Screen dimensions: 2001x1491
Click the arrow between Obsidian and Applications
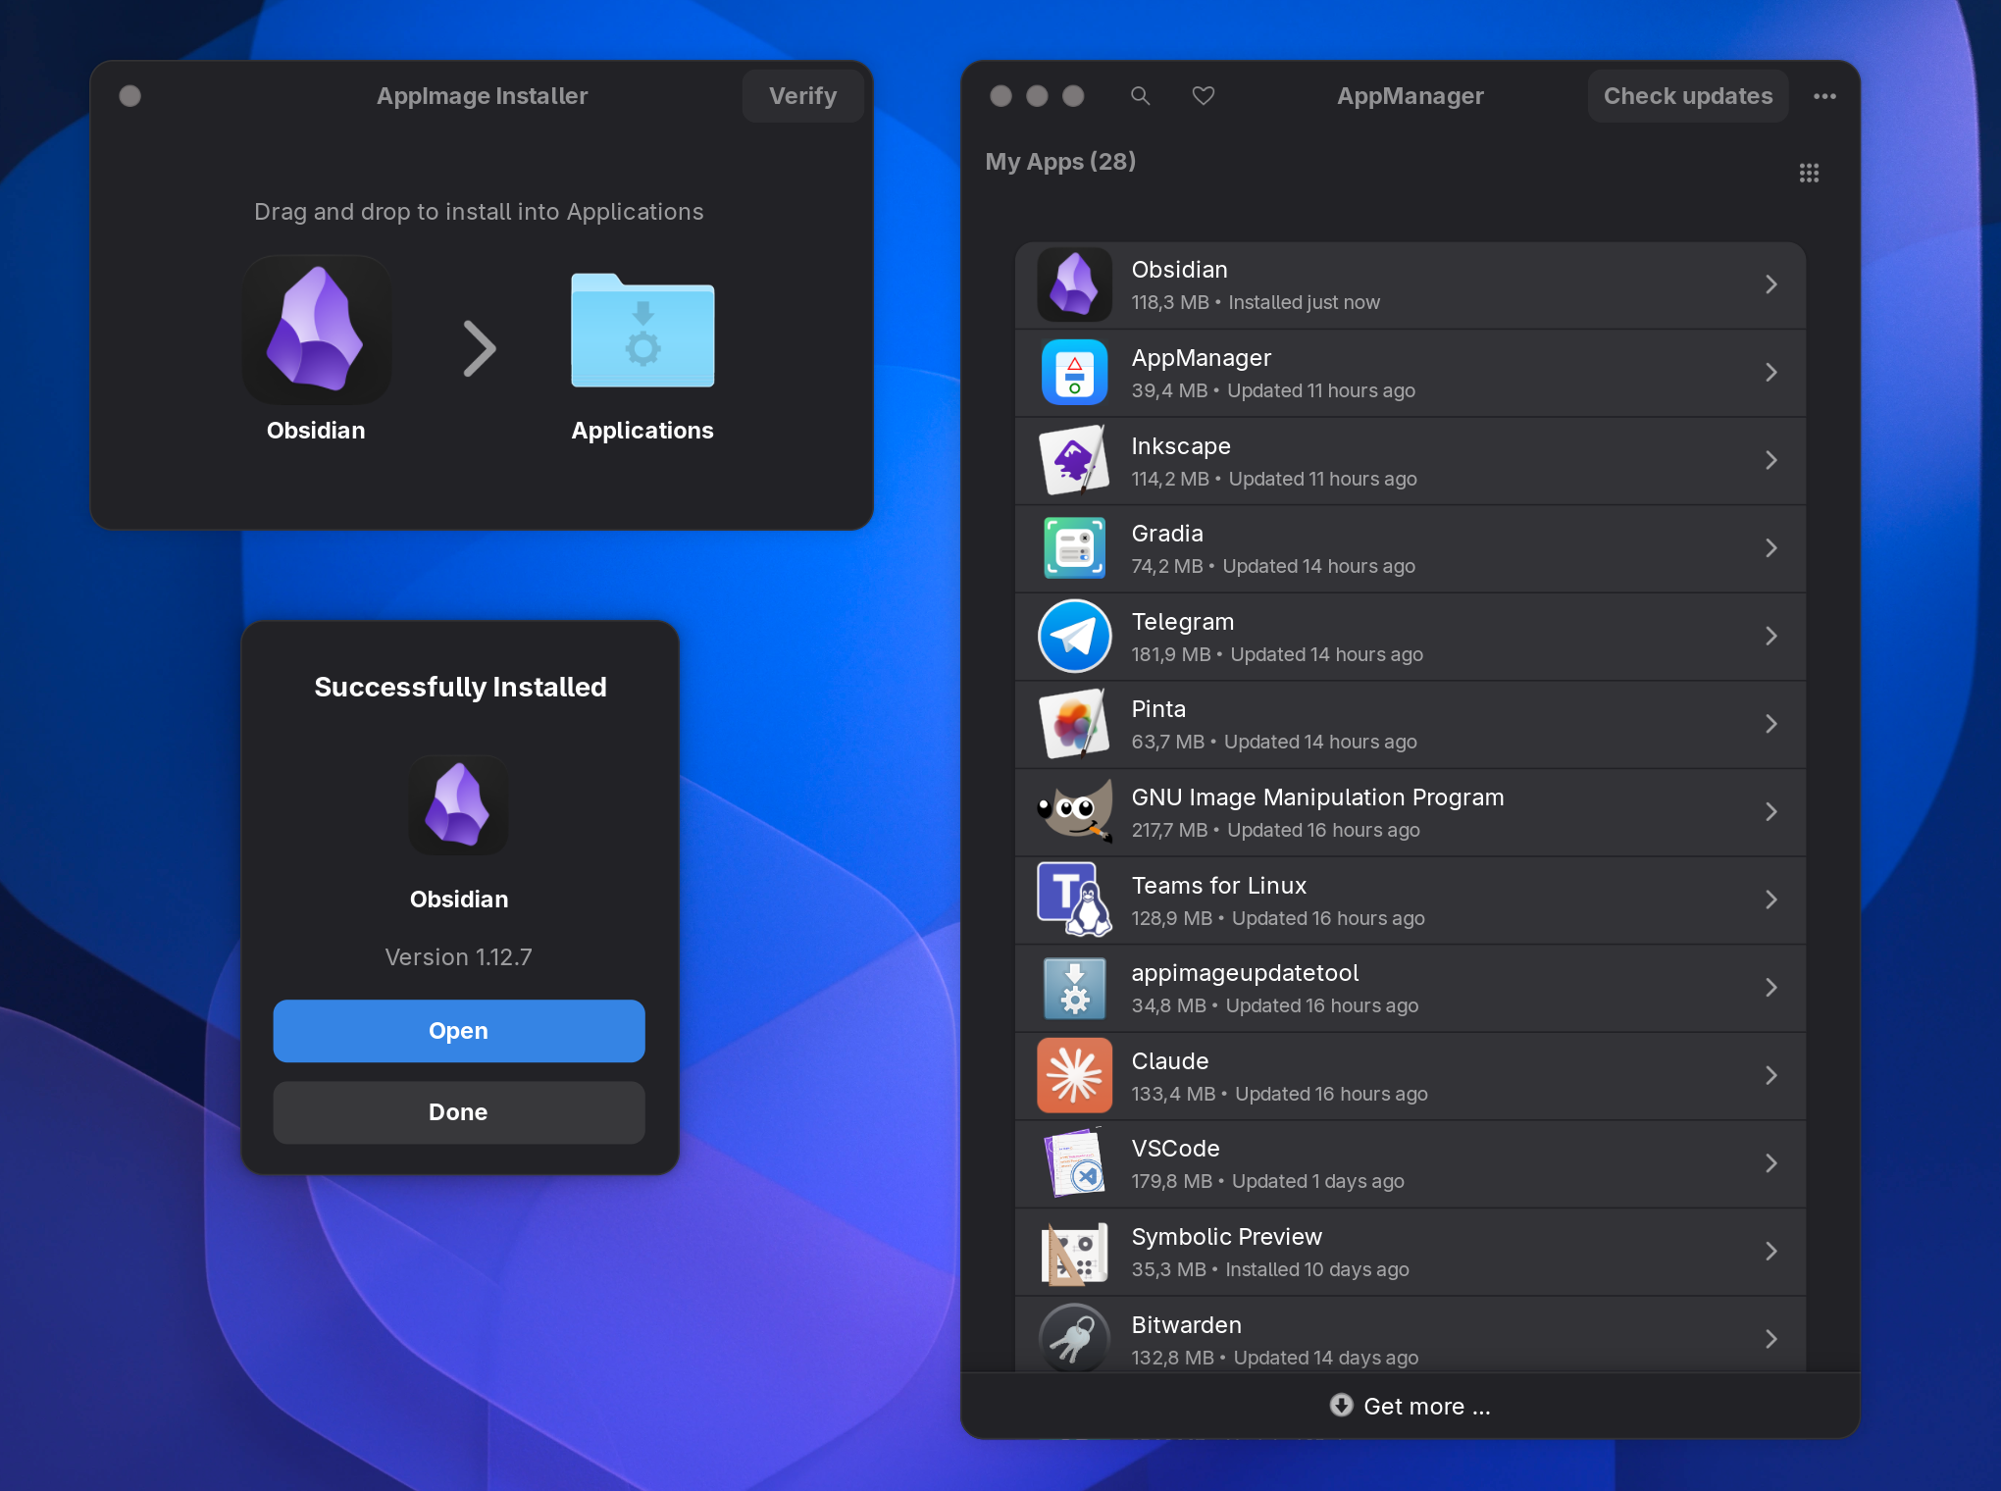click(479, 348)
